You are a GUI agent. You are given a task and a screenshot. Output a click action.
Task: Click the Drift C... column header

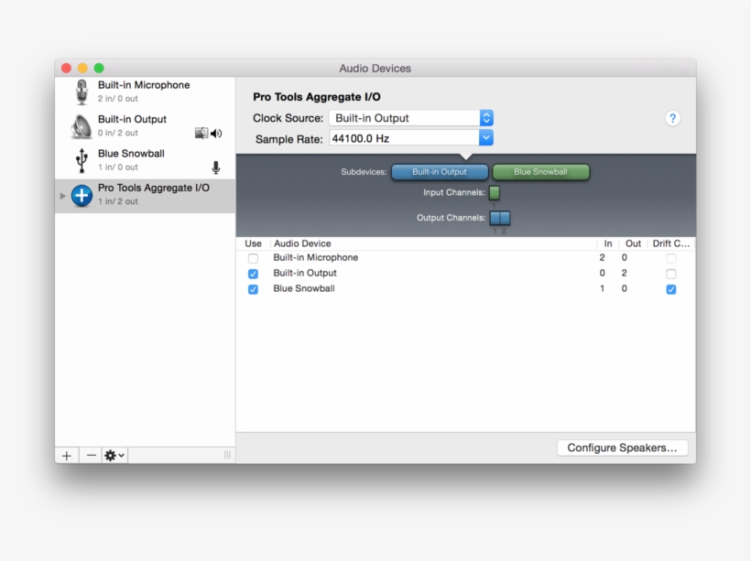pos(671,243)
